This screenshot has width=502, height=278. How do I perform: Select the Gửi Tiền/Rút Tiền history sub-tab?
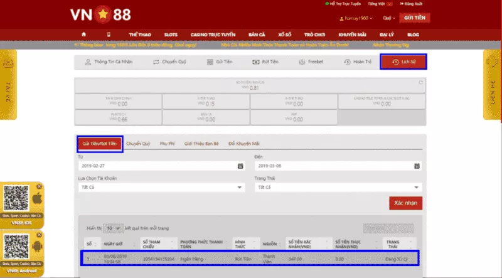100,144
